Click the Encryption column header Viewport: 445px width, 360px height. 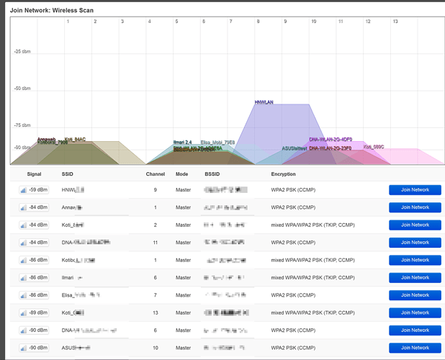283,174
